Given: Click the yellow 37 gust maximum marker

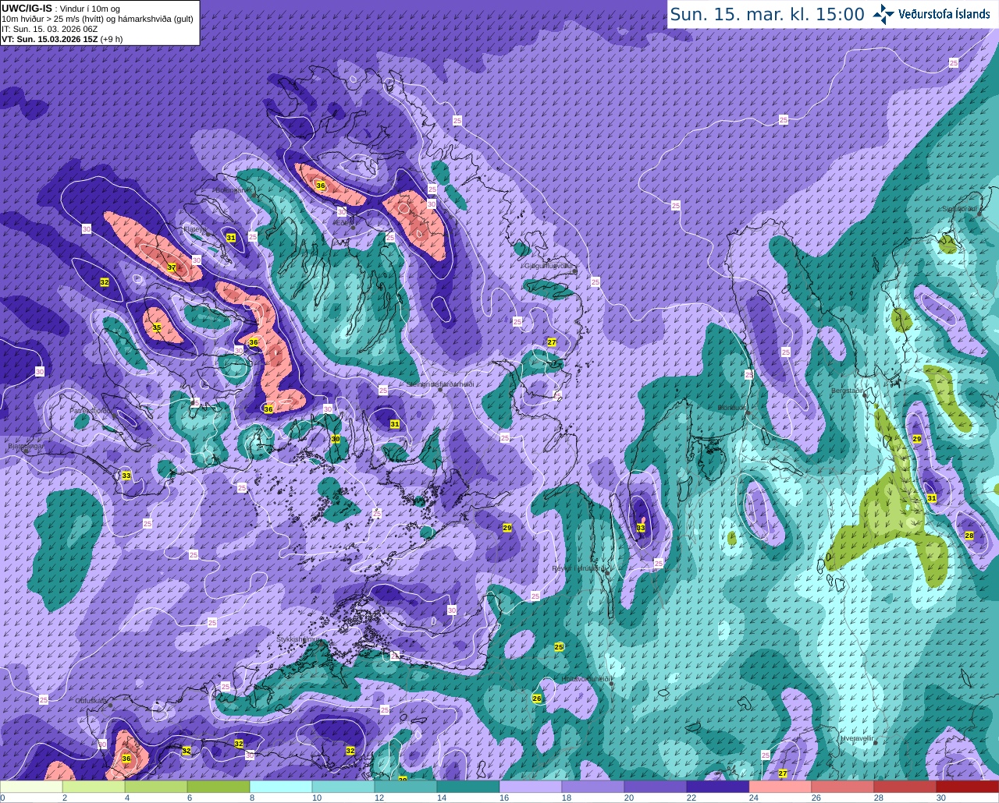Looking at the screenshot, I should point(172,267).
